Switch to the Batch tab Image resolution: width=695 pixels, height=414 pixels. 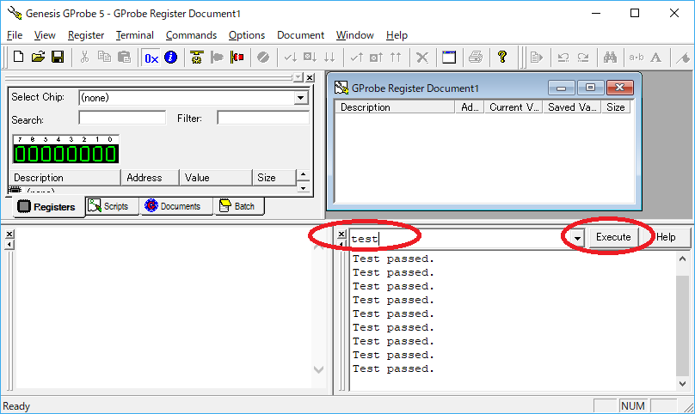pyautogui.click(x=239, y=206)
